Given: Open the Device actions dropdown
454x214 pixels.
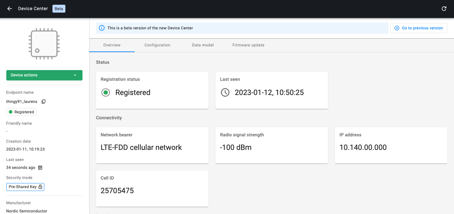Looking at the screenshot, I should [44, 75].
